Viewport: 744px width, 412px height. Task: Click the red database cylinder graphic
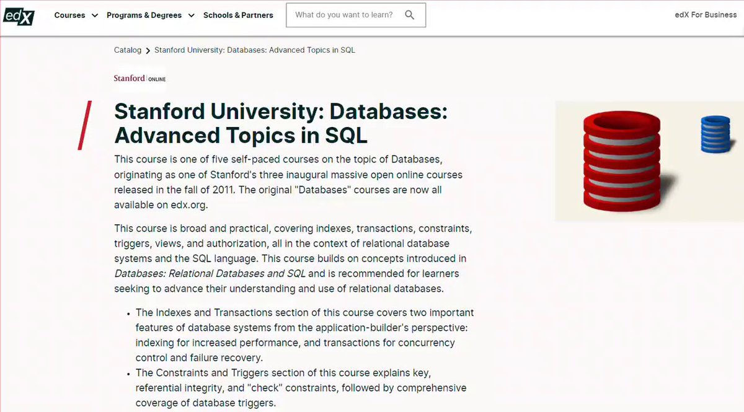[x=620, y=161]
